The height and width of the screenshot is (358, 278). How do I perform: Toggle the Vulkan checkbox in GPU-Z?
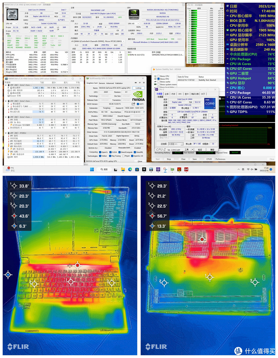click(x=100, y=156)
